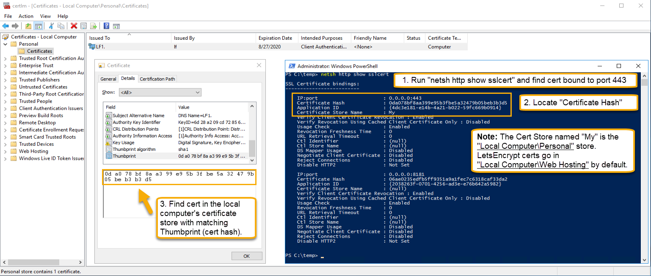
Task: Expand the Enterprise Trust node
Action: [6, 66]
